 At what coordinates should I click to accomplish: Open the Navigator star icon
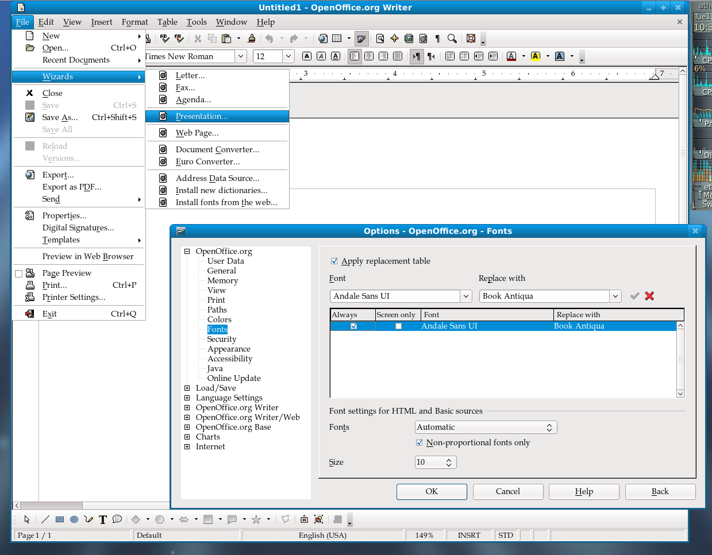[x=394, y=38]
